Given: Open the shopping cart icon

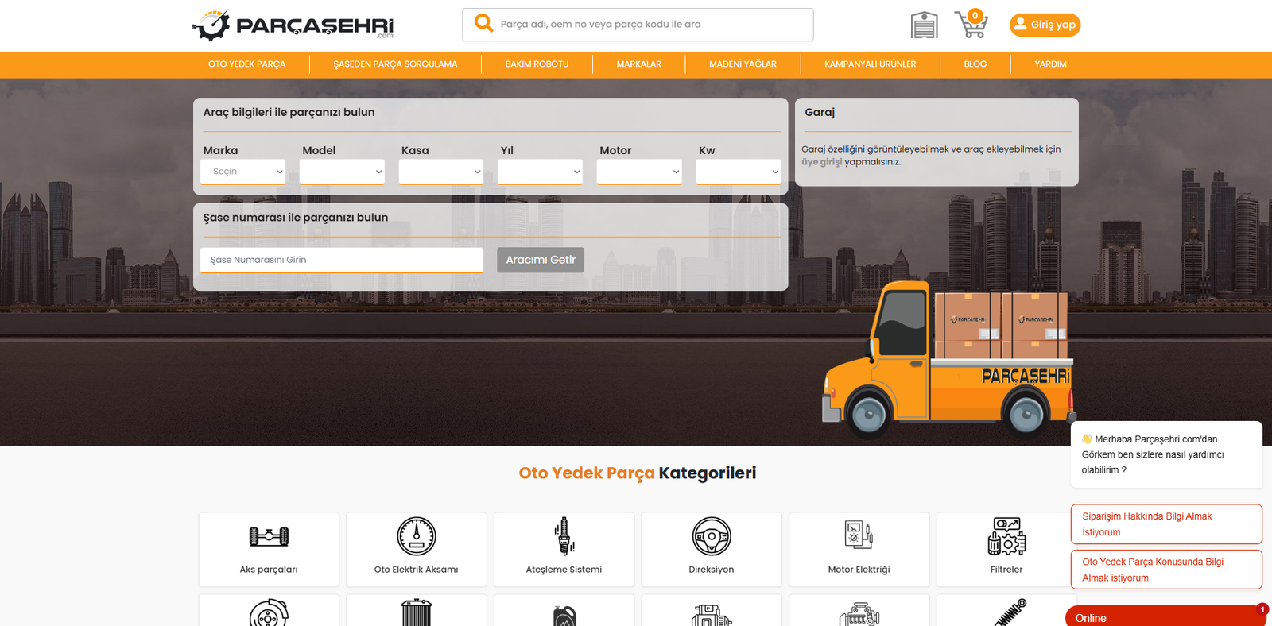Looking at the screenshot, I should click(971, 25).
